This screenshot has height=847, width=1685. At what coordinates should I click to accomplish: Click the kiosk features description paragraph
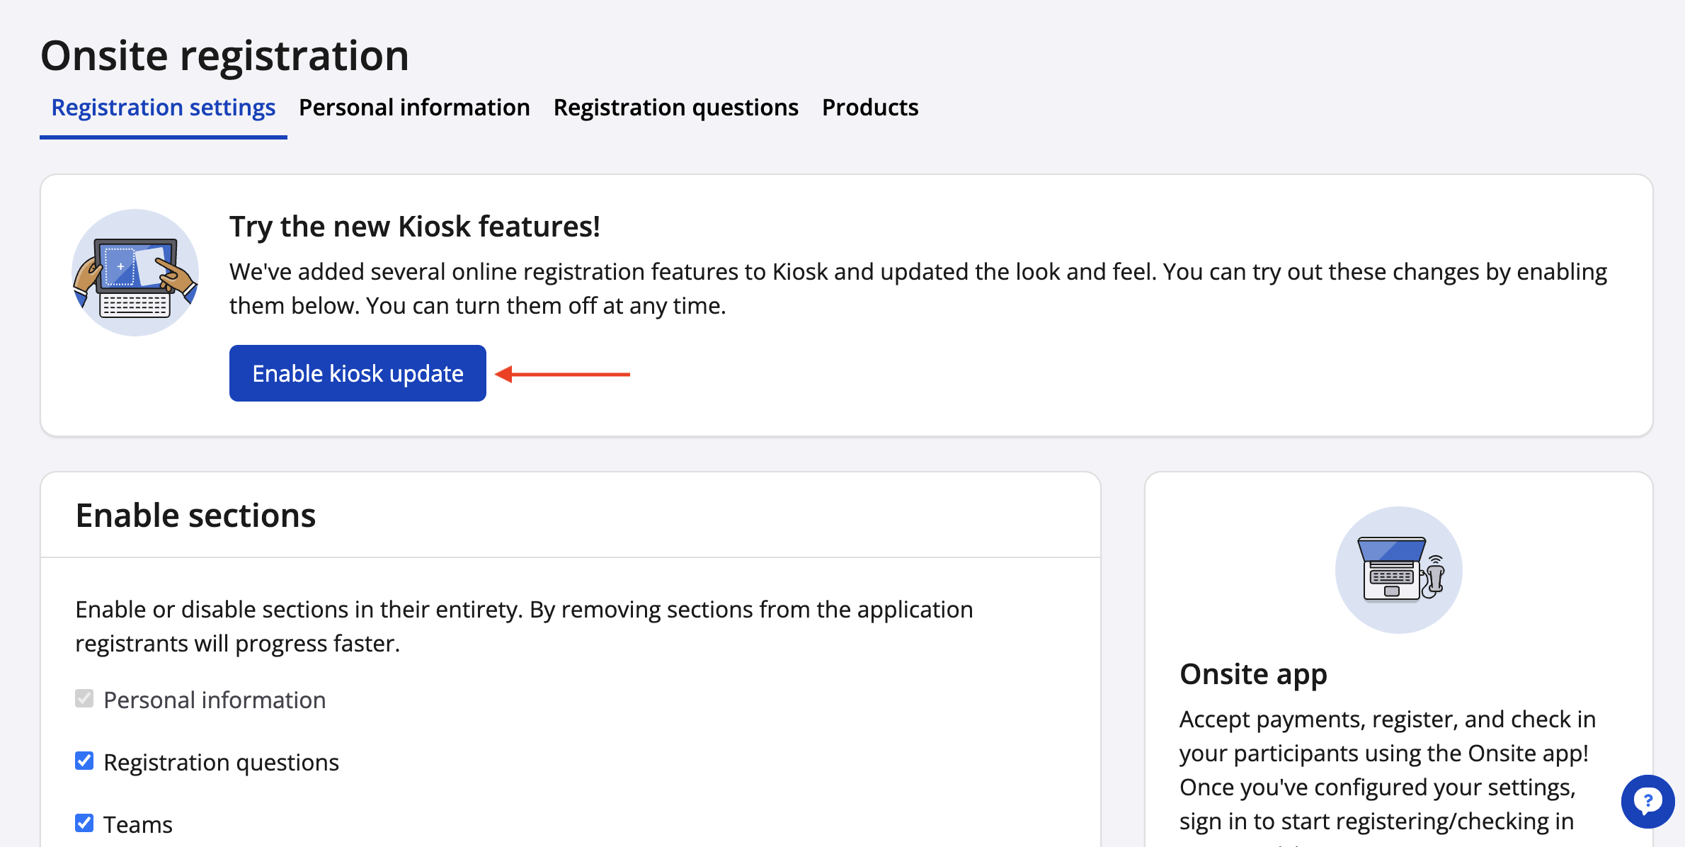tap(918, 289)
